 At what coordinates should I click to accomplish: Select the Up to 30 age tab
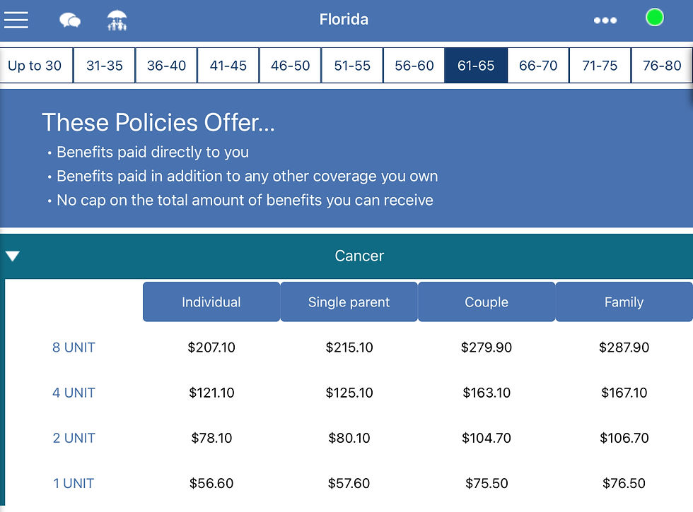pos(35,66)
